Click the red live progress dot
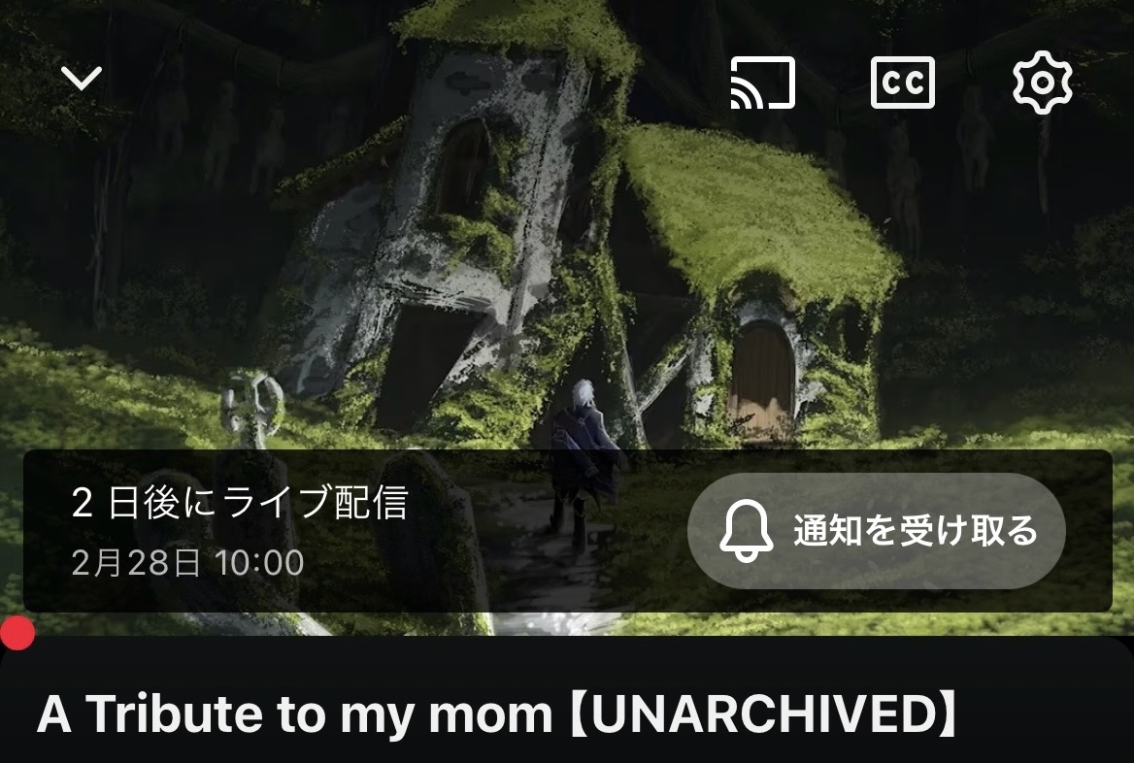This screenshot has height=763, width=1134. (x=17, y=634)
